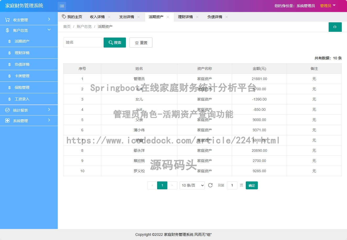This screenshot has width=347, height=240.
Task: Expand the 统计报表 chevron
Action: pyautogui.click(x=49, y=110)
